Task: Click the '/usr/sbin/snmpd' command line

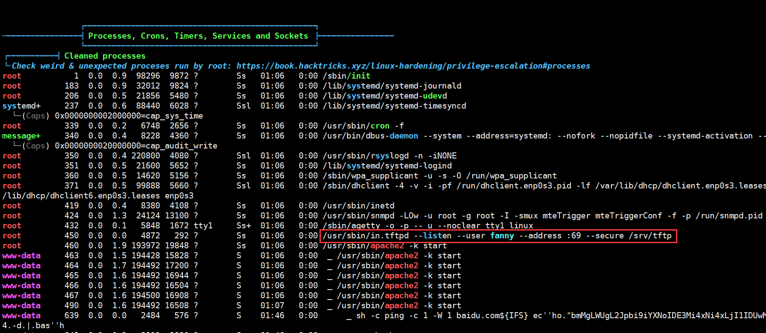Action: point(543,216)
